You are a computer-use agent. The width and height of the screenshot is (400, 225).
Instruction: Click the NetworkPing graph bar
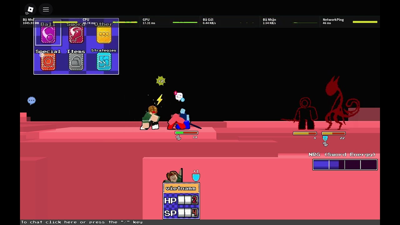coord(365,22)
